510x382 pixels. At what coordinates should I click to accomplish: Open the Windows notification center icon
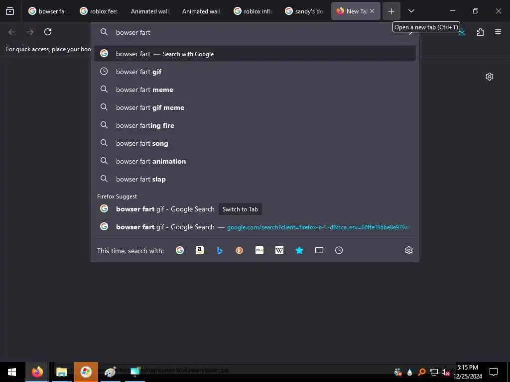pos(494,372)
